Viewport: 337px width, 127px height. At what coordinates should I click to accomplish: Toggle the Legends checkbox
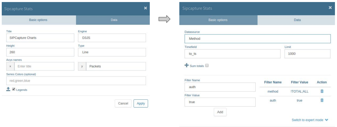point(14,90)
